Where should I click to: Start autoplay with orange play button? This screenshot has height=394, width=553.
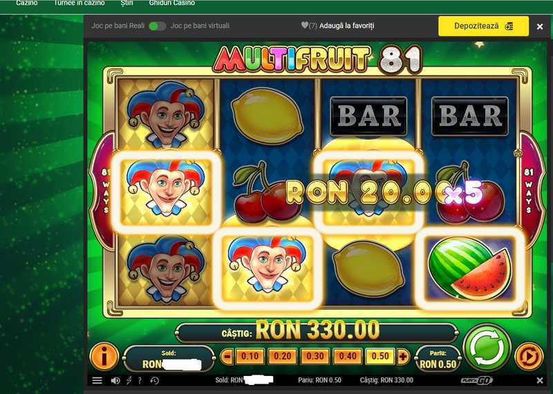529,357
